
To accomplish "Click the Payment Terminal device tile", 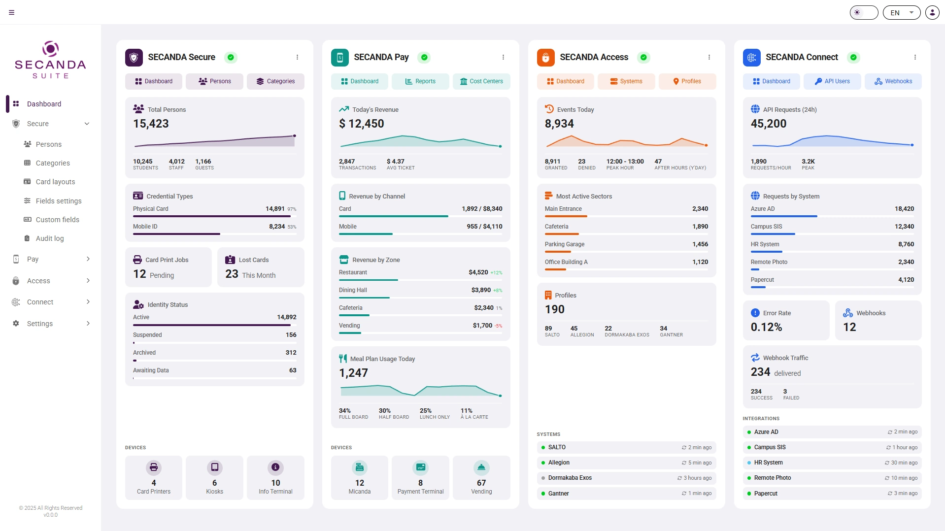I will click(420, 477).
